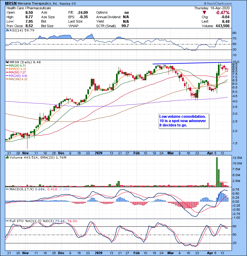The width and height of the screenshot is (247, 256).
Task: Click the P/E value -24.09
Action: coord(82,13)
